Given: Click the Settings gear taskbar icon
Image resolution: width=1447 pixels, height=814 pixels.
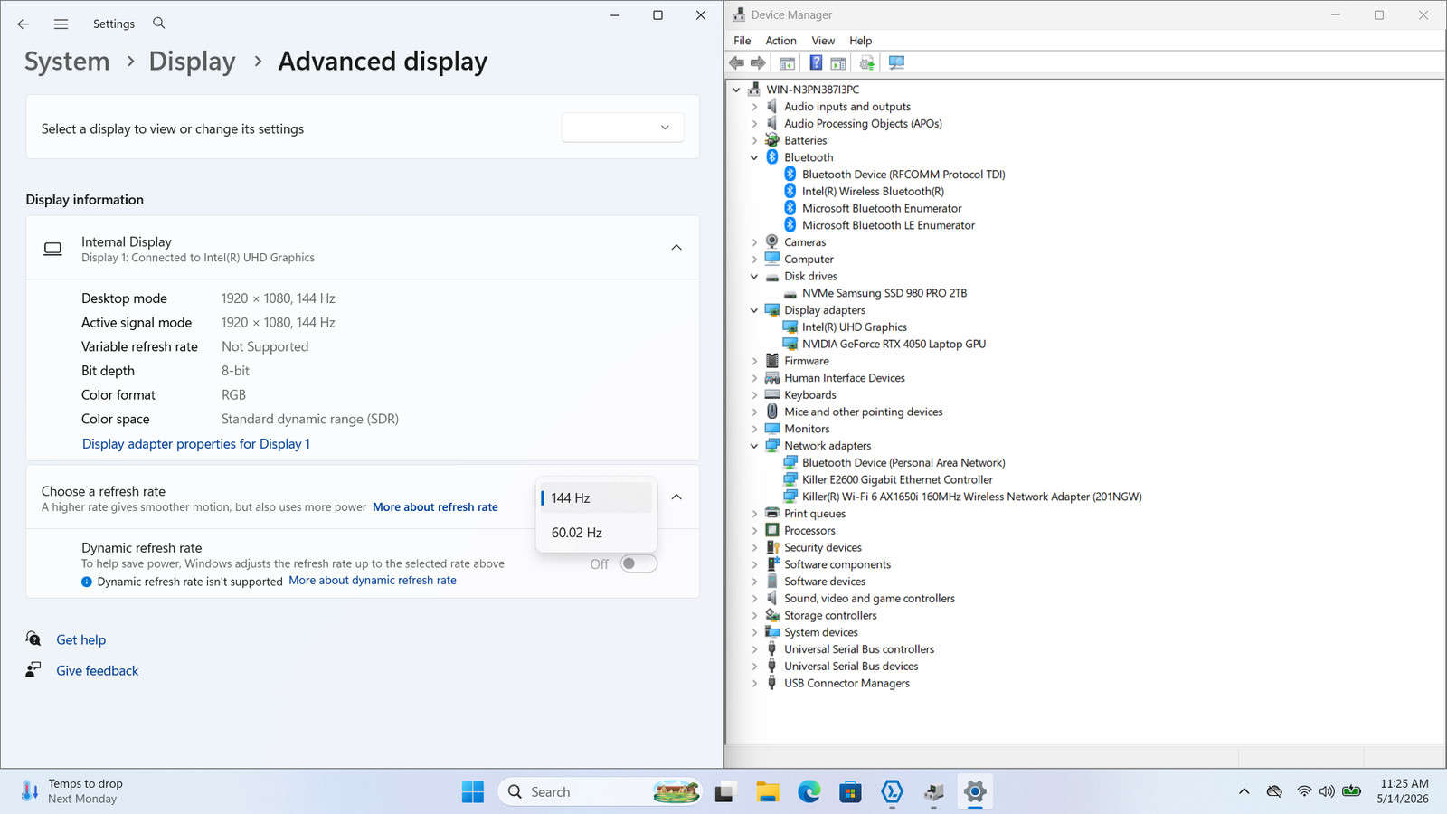Looking at the screenshot, I should pos(975,792).
